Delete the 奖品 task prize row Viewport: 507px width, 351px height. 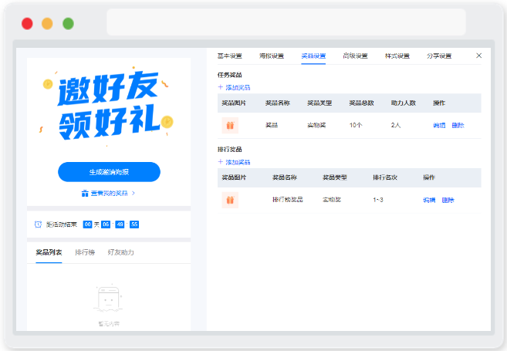(x=458, y=126)
